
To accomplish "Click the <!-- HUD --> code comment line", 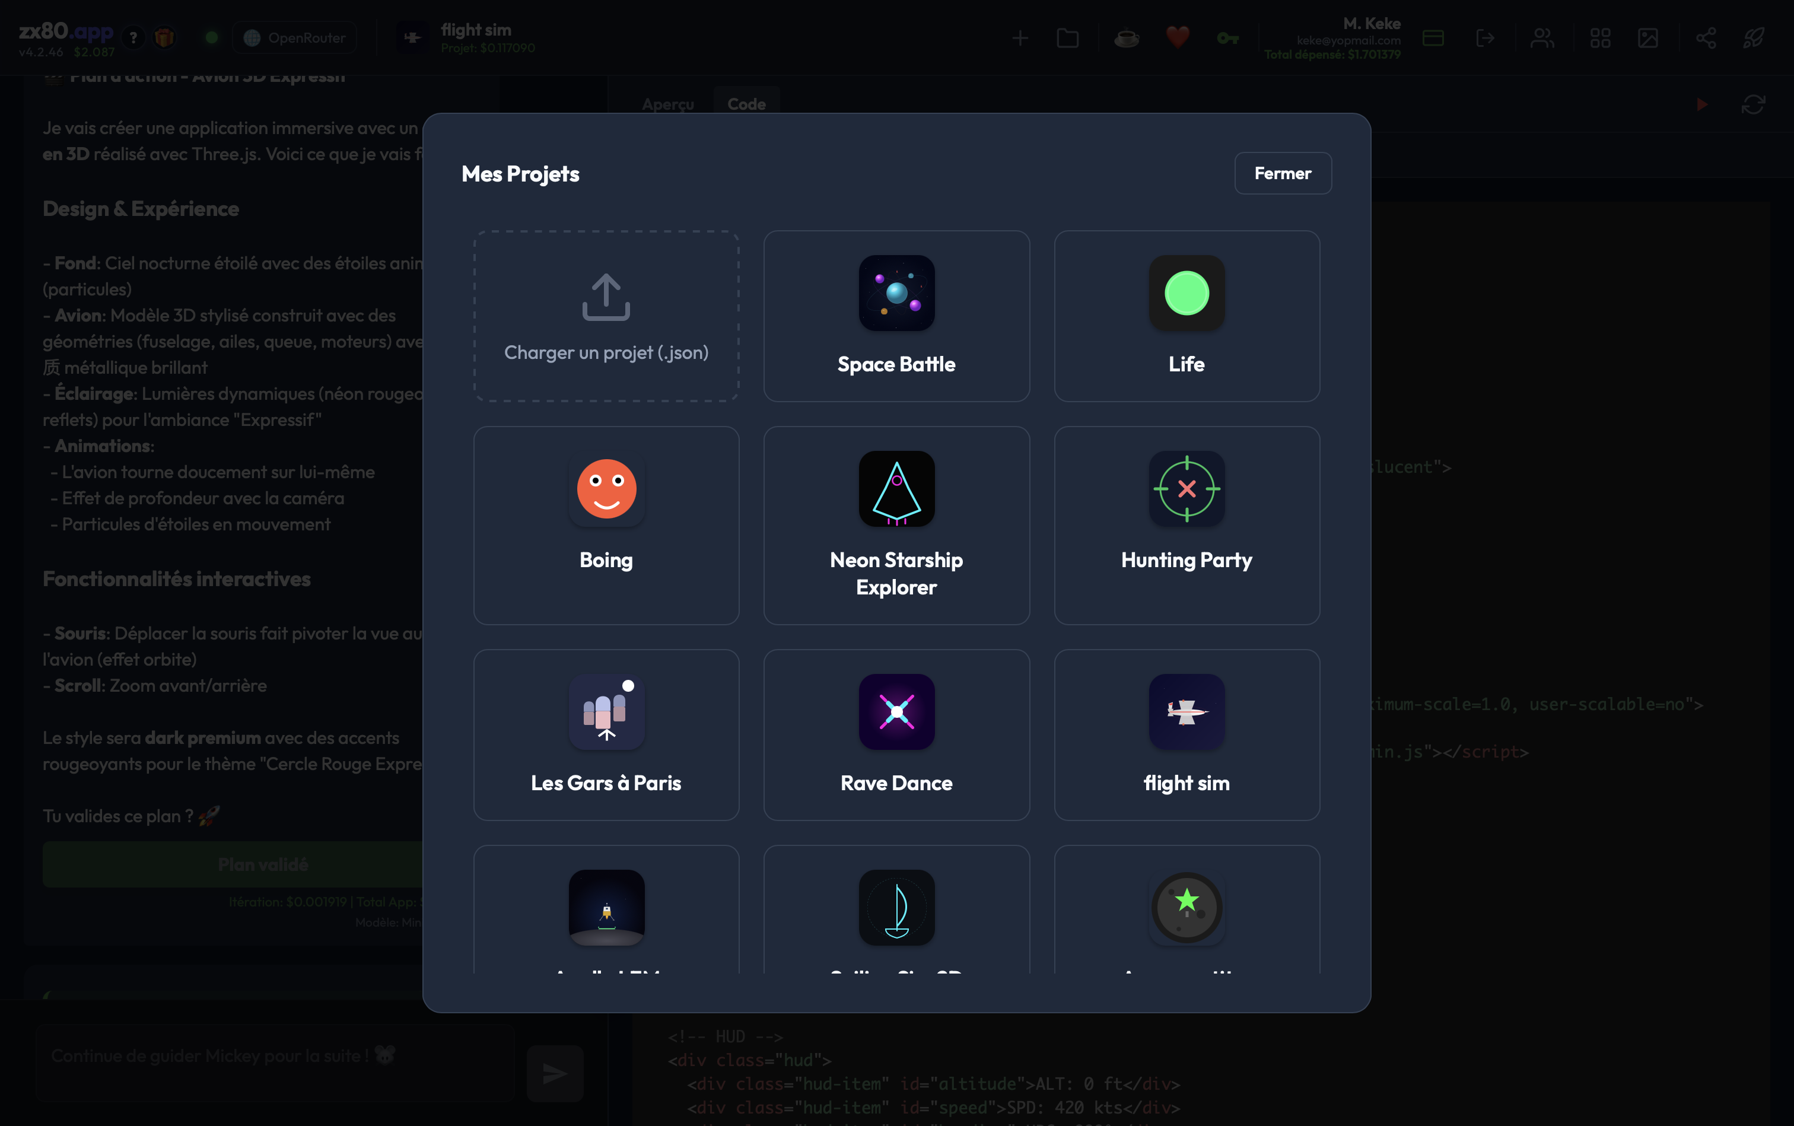I will [x=724, y=1036].
